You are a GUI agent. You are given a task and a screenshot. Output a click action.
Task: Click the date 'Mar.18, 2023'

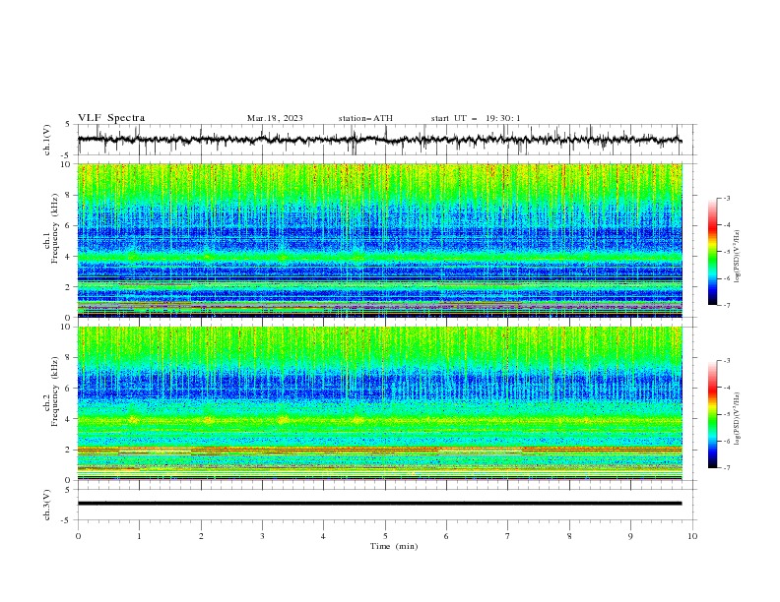tap(275, 118)
